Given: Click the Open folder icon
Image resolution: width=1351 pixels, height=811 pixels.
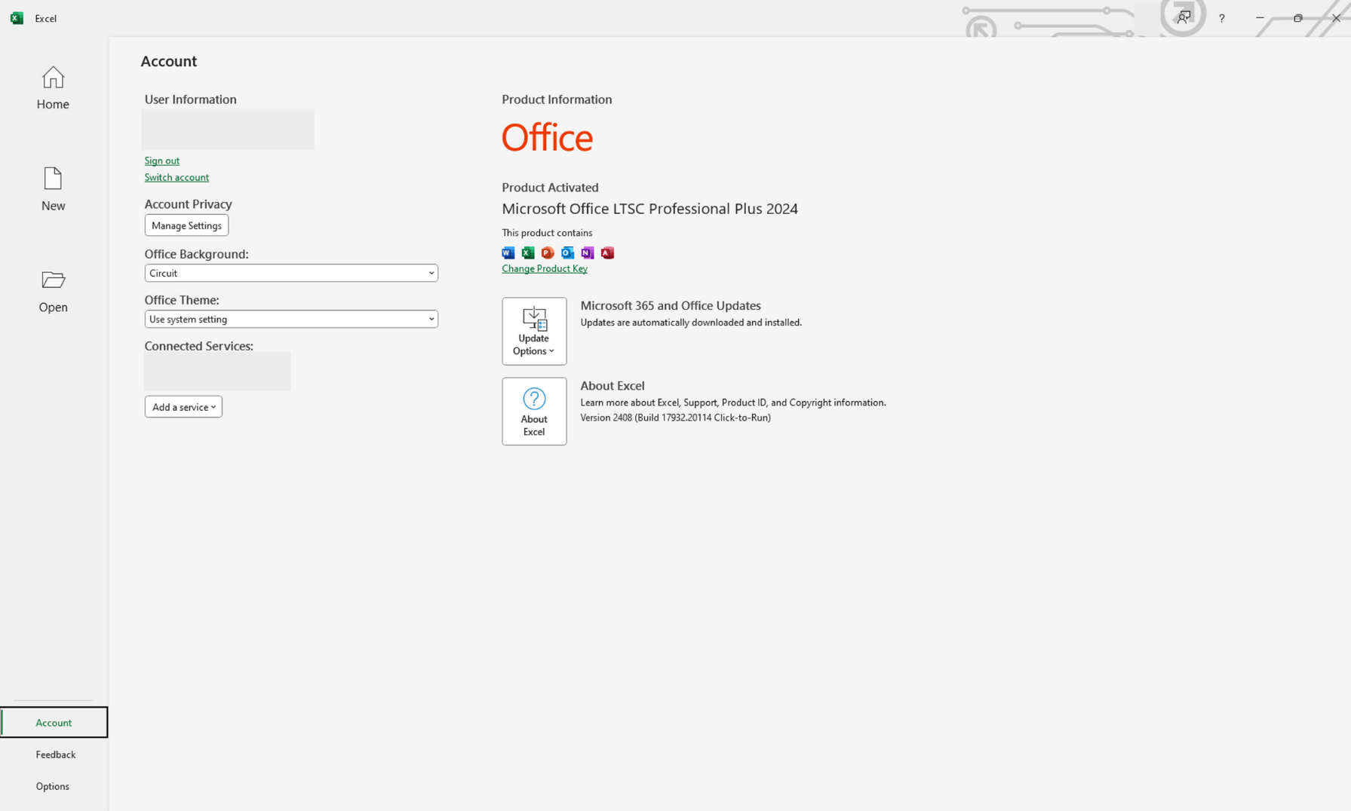Looking at the screenshot, I should click(53, 280).
